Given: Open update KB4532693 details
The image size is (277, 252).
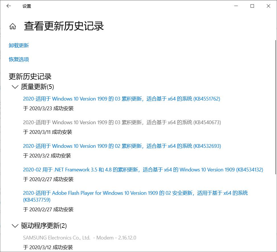Looking at the screenshot, I should tap(121, 146).
